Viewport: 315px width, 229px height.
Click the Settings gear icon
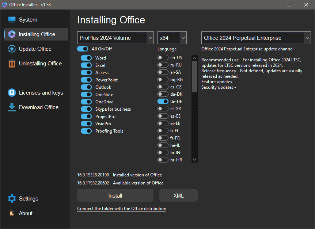pos(12,199)
